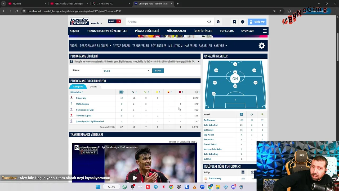Open the İstatistikler menu
Image resolution: width=339 pixels, height=191 pixels.
[203, 31]
